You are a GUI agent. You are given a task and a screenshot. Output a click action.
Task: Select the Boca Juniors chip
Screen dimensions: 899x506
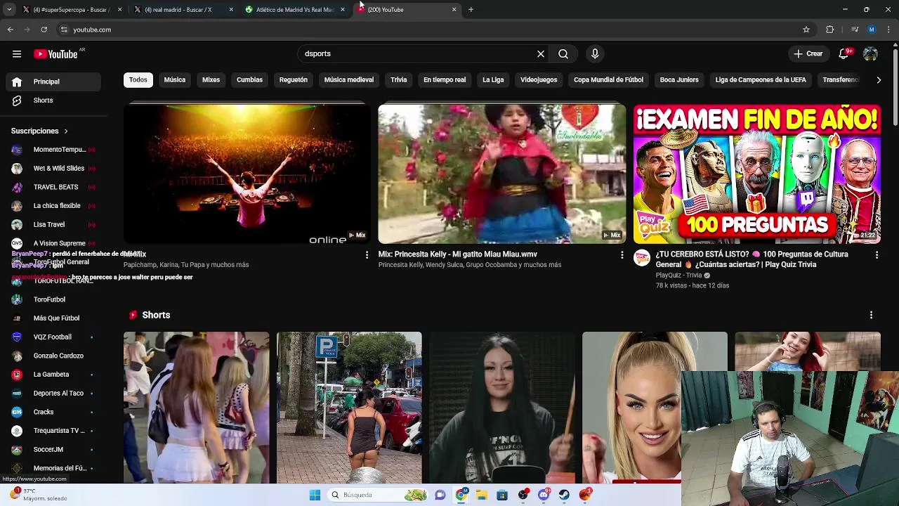coord(679,80)
